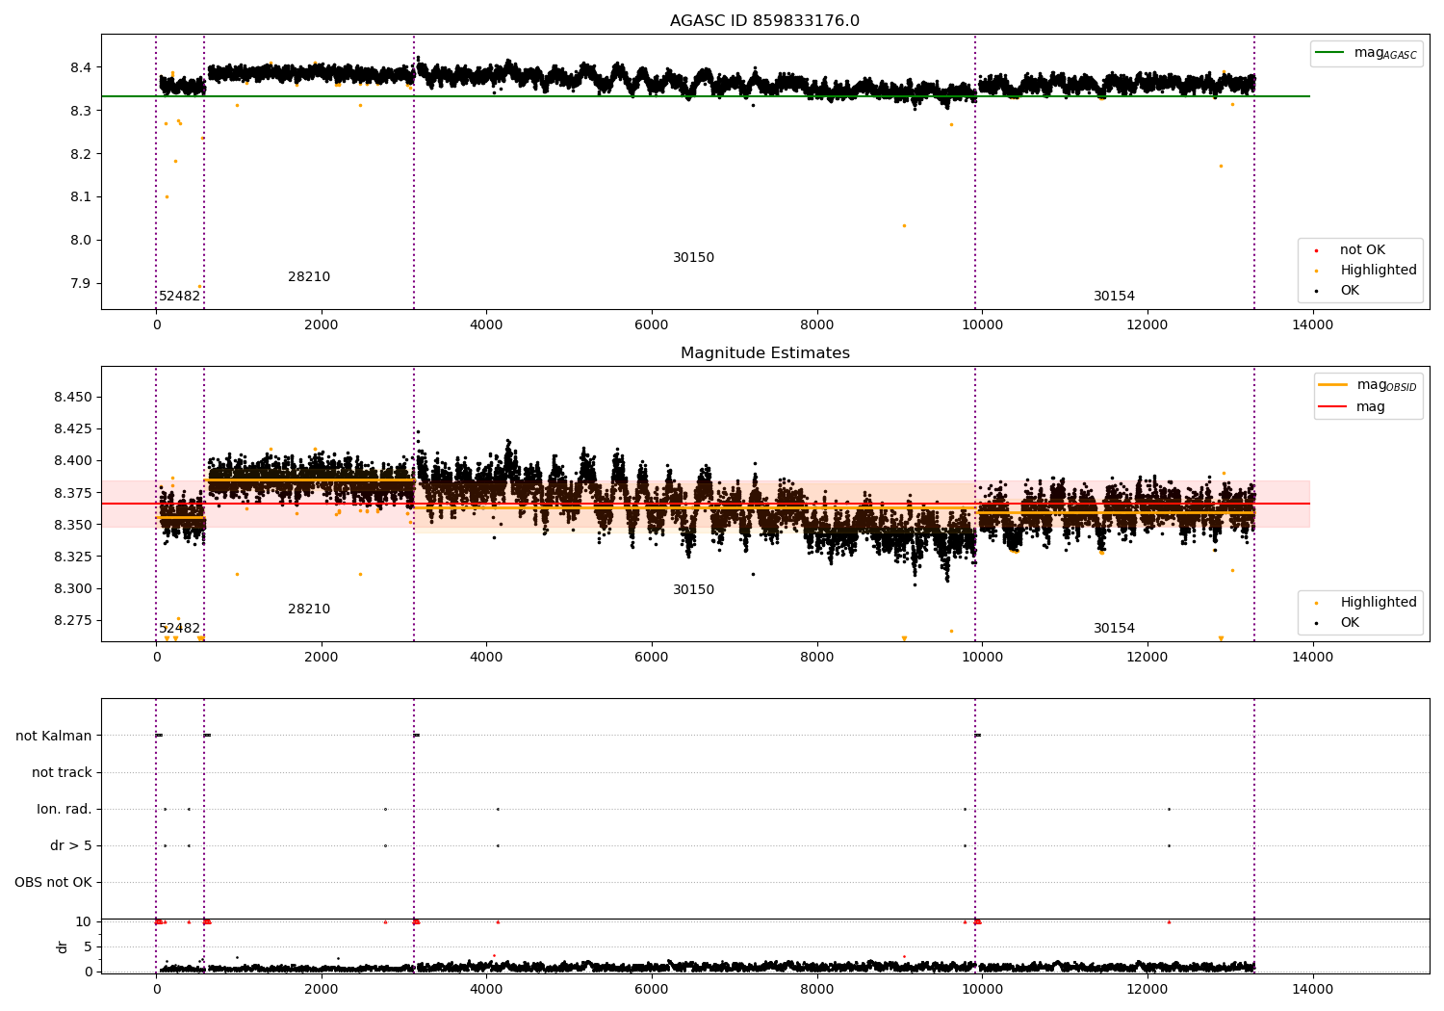Click the "8.375" y-tick label

tap(74, 493)
